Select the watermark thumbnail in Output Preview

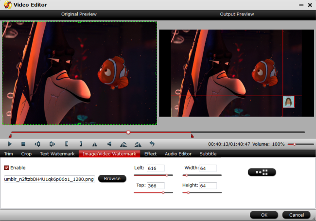pyautogui.click(x=289, y=102)
